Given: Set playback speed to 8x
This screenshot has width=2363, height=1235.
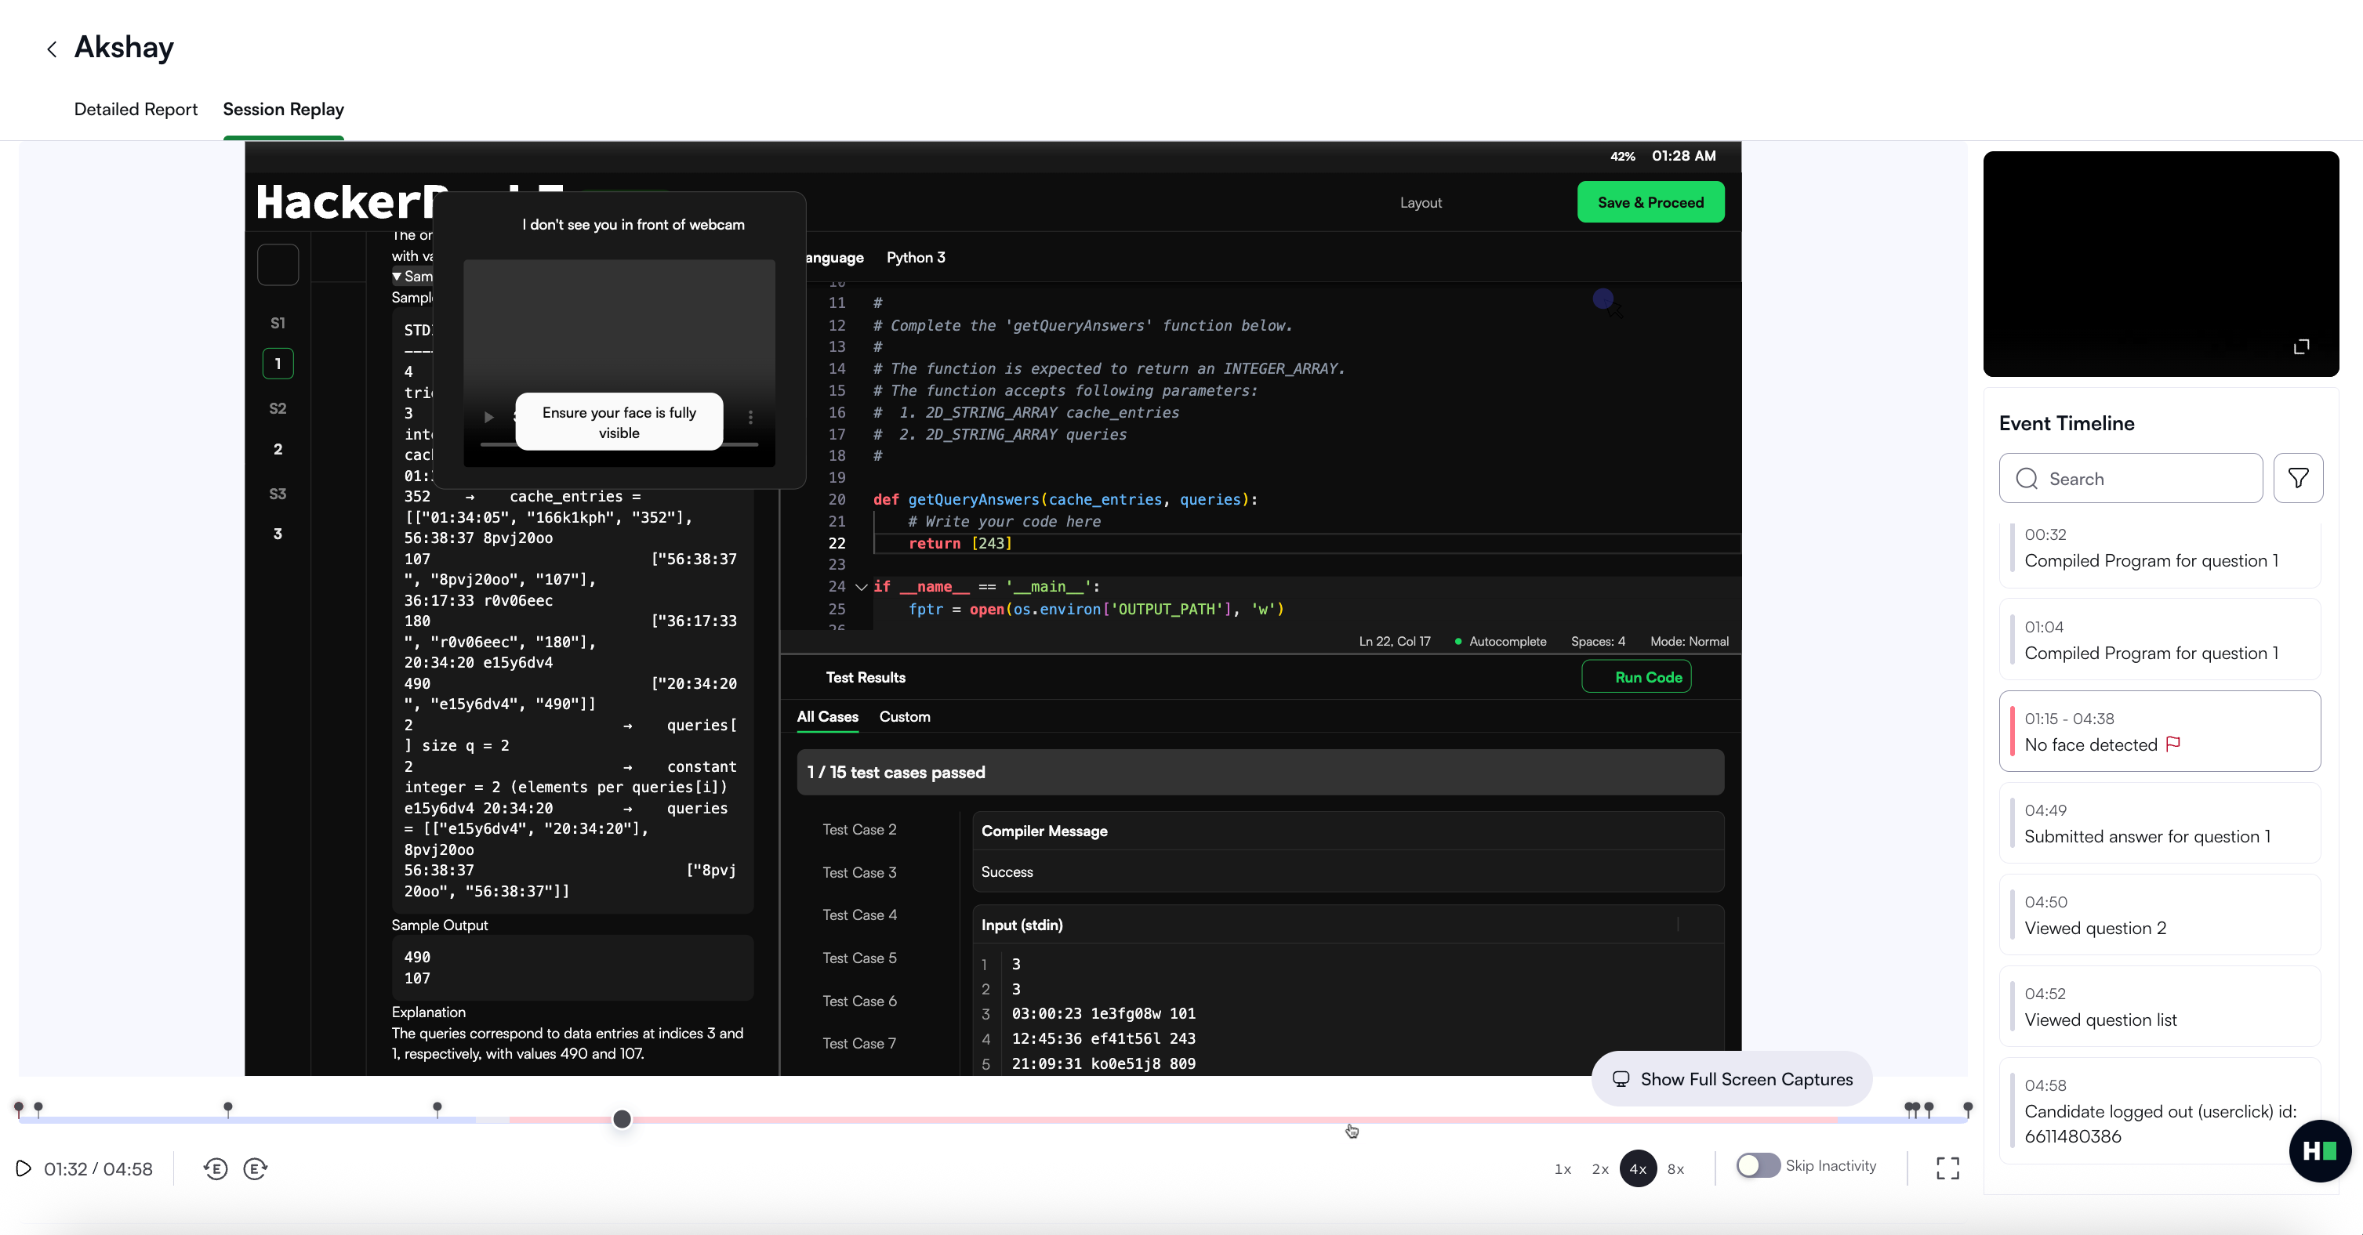Looking at the screenshot, I should (1675, 1169).
